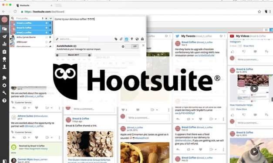
Task: Open AutoSchedule settings gear next to Off switch
Action: pyautogui.click(x=123, y=46)
